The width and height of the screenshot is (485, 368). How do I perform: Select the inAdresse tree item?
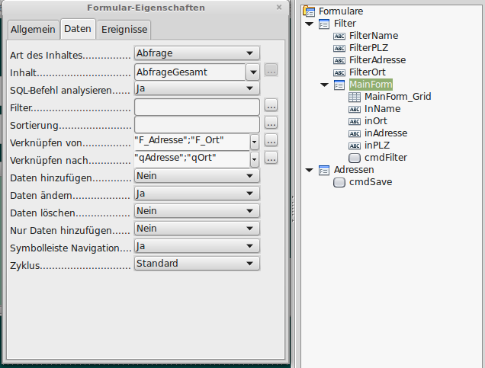[x=386, y=133]
